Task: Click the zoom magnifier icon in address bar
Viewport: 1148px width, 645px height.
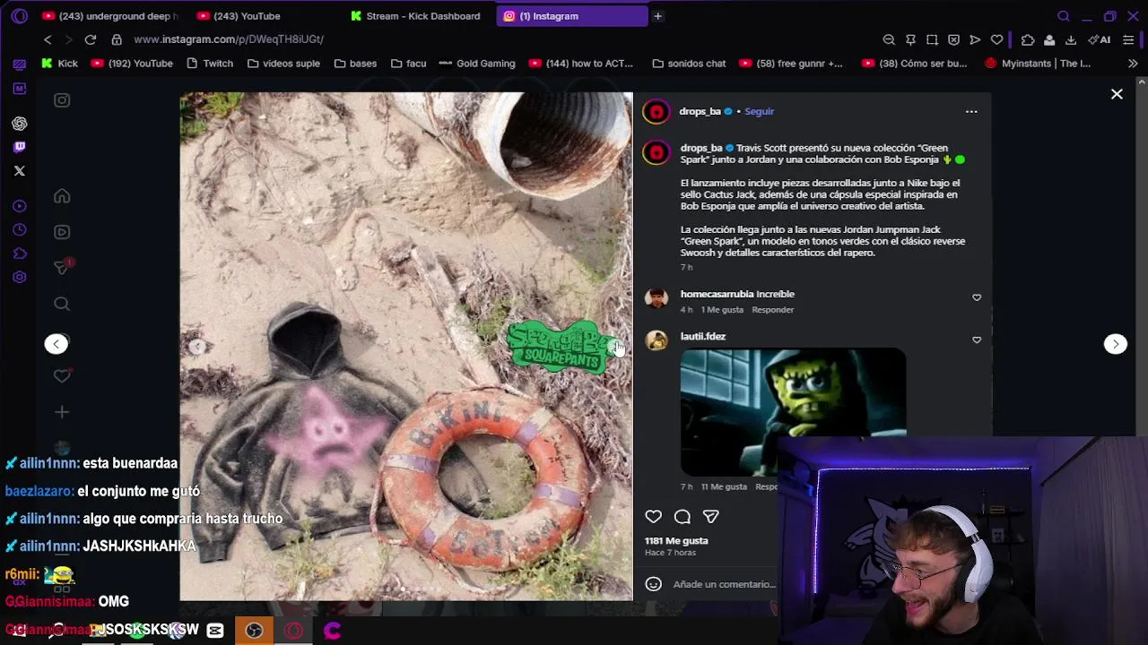Action: pos(889,39)
